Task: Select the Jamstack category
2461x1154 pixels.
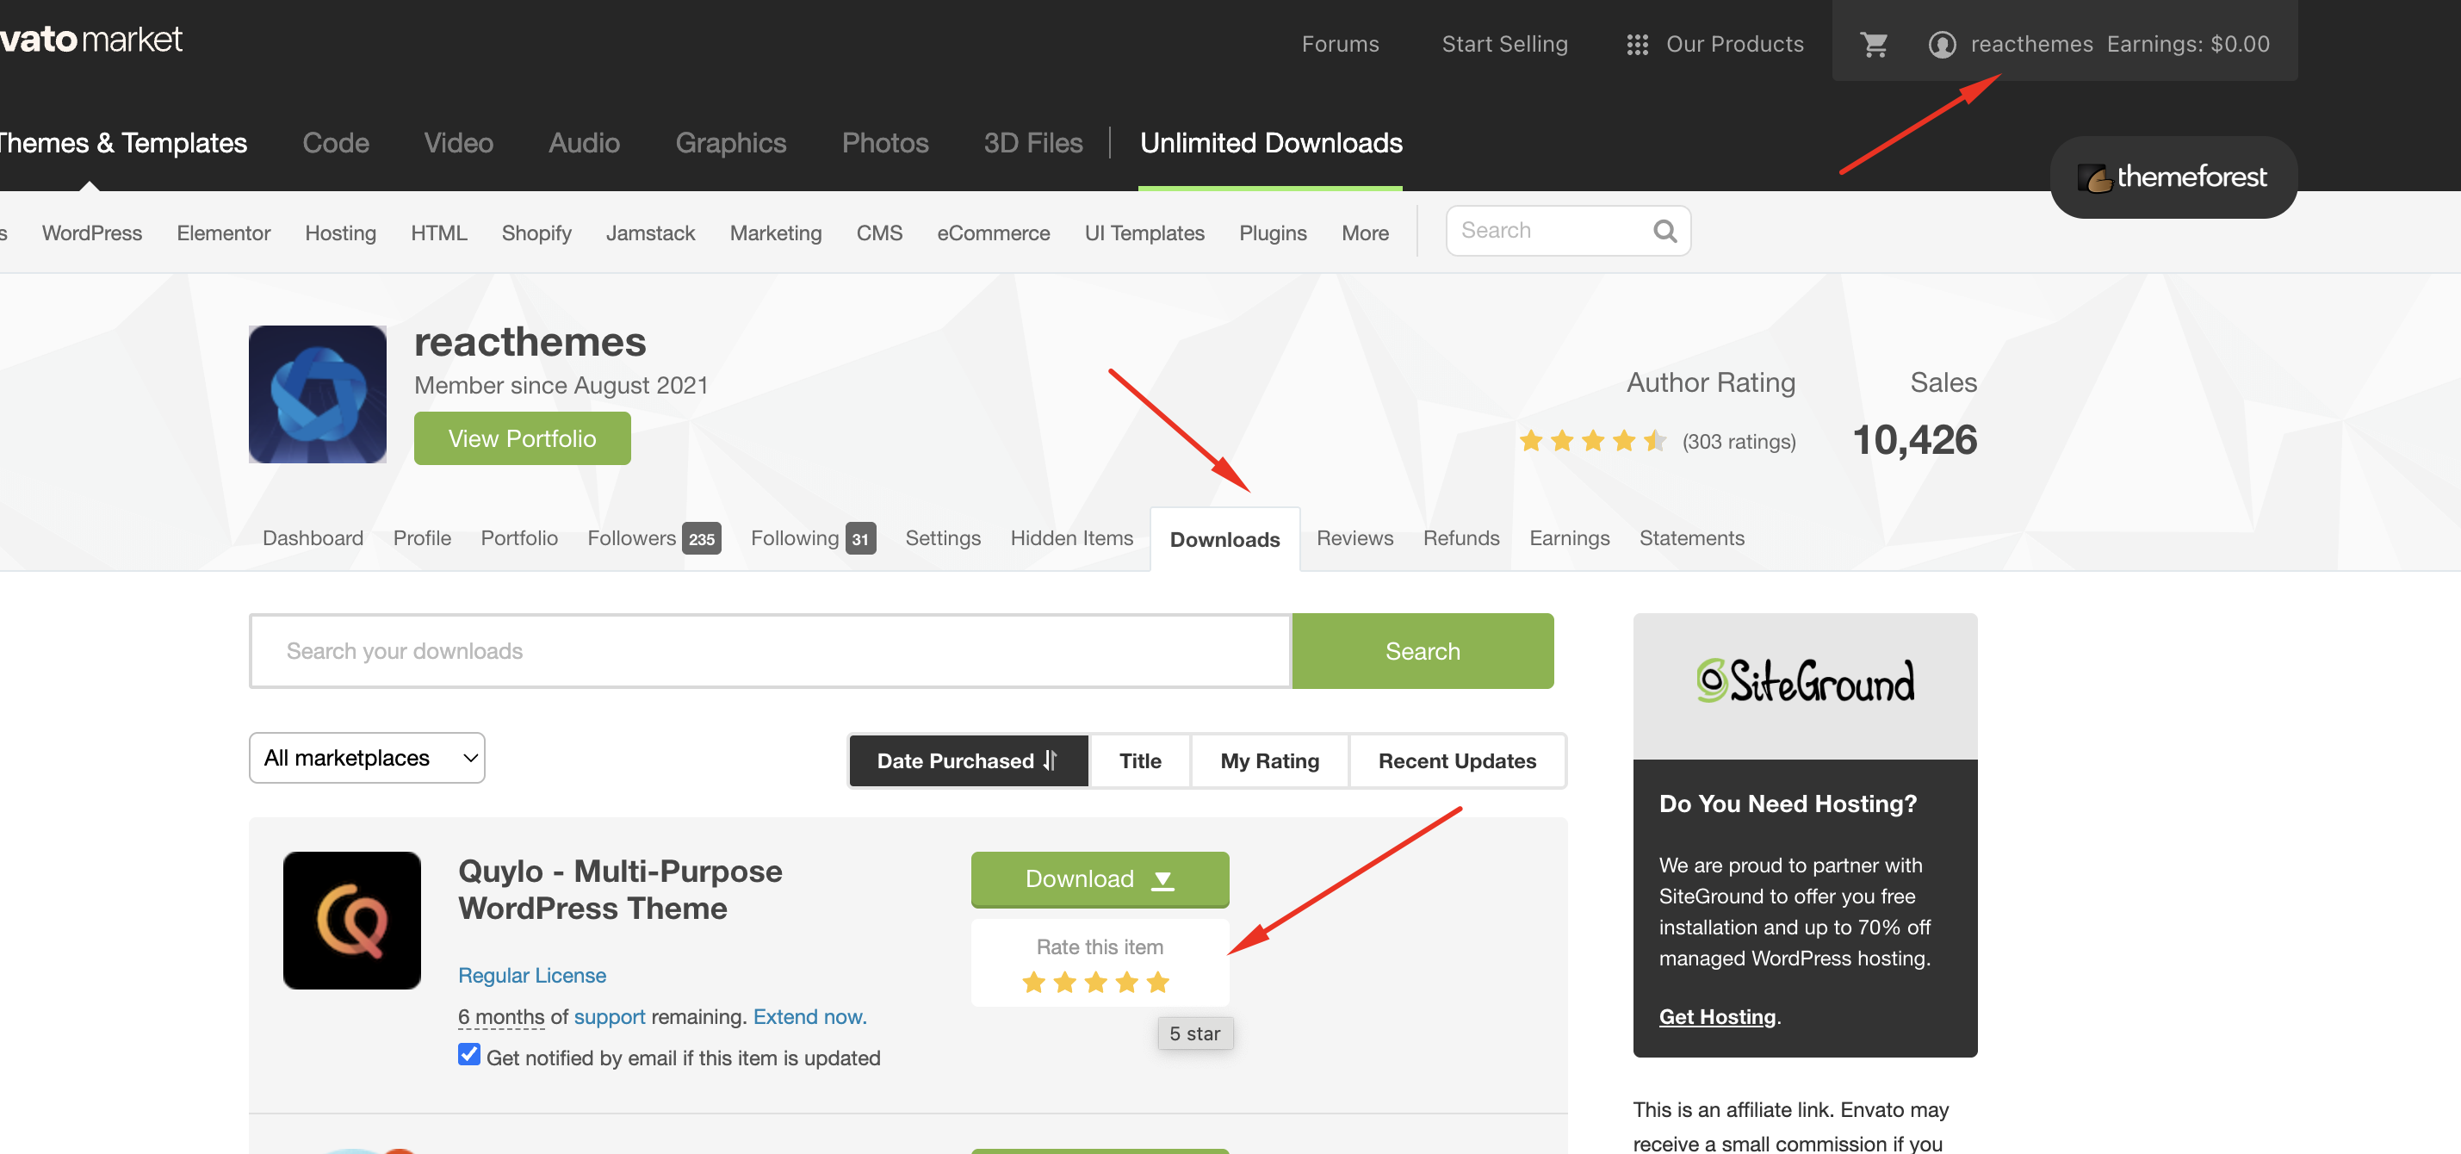Action: point(649,233)
